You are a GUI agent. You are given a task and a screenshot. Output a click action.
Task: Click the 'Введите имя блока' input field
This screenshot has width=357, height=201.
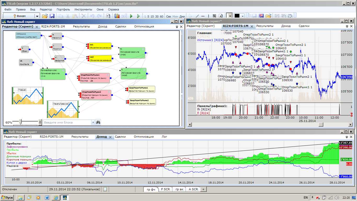[x=67, y=122]
